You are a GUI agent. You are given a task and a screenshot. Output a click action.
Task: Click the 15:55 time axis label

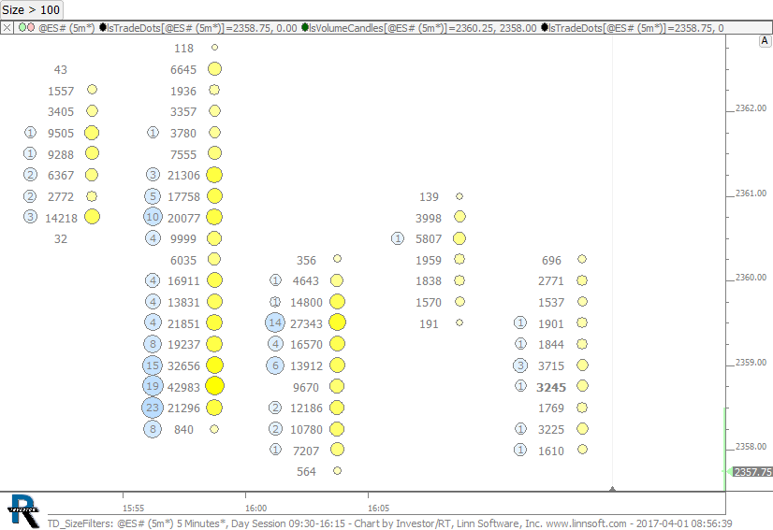pos(133,508)
